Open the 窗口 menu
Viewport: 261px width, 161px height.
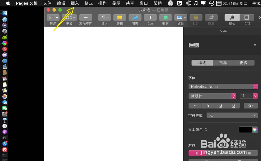coord(144,3)
